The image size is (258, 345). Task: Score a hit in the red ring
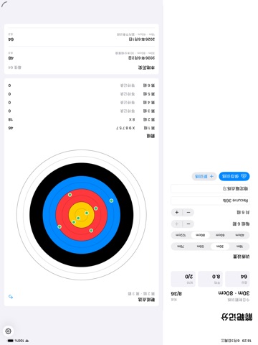click(82, 195)
